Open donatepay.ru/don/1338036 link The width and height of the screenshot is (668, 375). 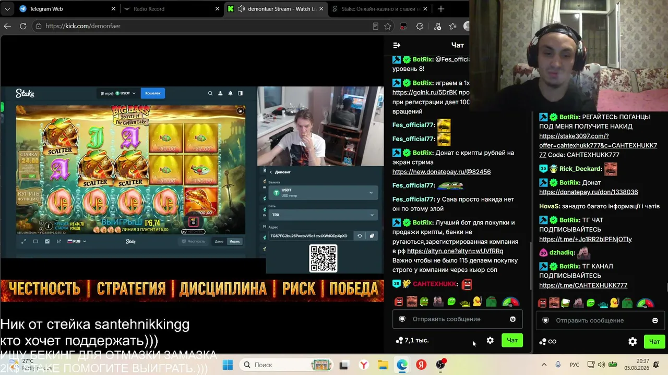point(588,192)
